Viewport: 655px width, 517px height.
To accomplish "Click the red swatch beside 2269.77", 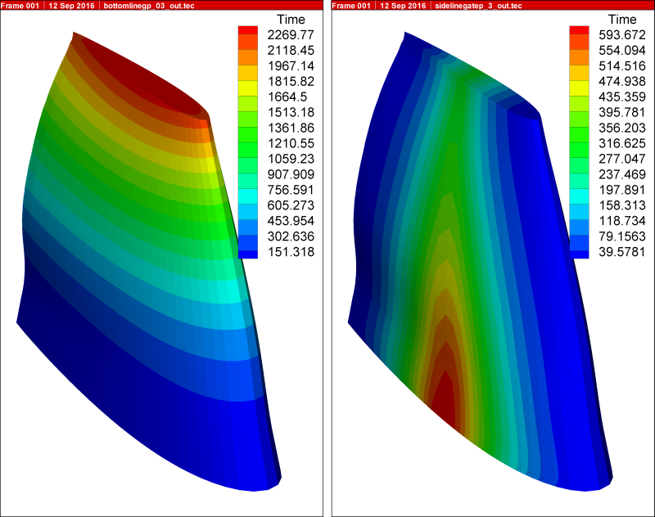I will [248, 34].
